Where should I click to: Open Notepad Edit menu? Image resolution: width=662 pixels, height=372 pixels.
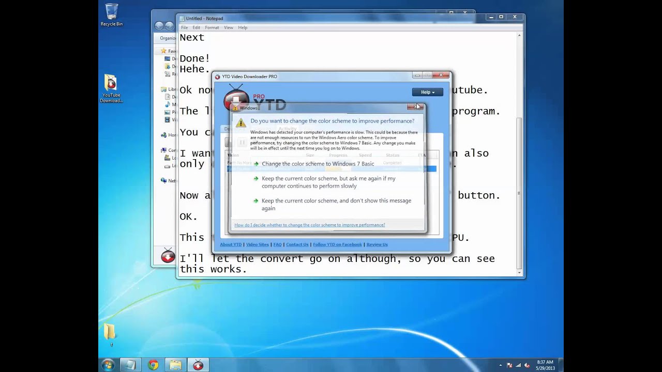[x=196, y=27]
